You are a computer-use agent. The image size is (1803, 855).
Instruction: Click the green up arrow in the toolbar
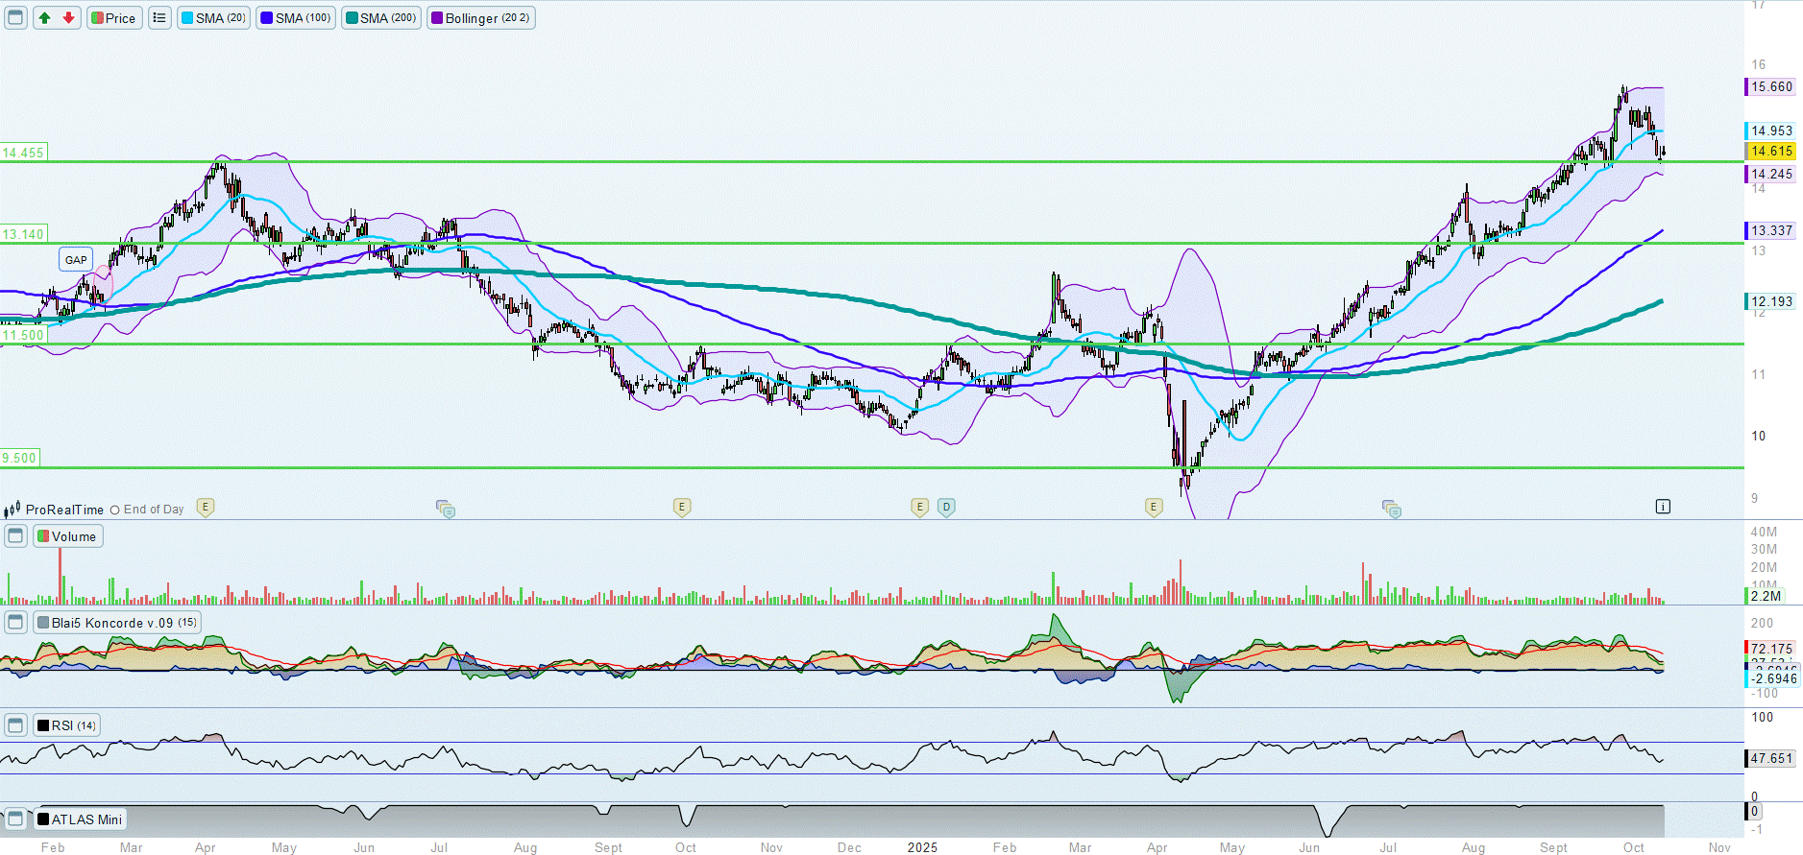tap(44, 18)
